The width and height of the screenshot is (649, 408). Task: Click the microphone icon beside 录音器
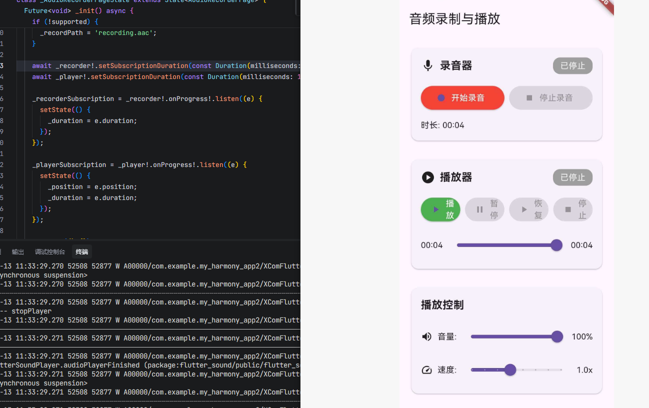(427, 65)
